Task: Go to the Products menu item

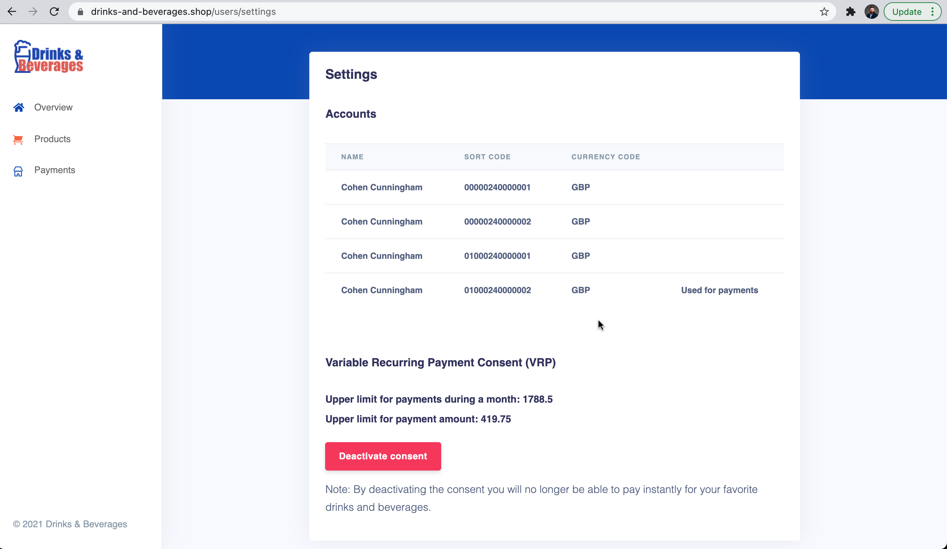Action: click(52, 139)
